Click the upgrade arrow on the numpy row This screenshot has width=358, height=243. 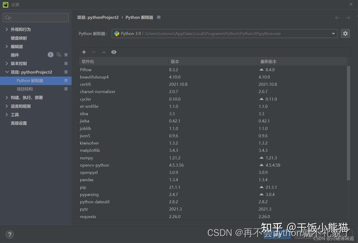262,158
